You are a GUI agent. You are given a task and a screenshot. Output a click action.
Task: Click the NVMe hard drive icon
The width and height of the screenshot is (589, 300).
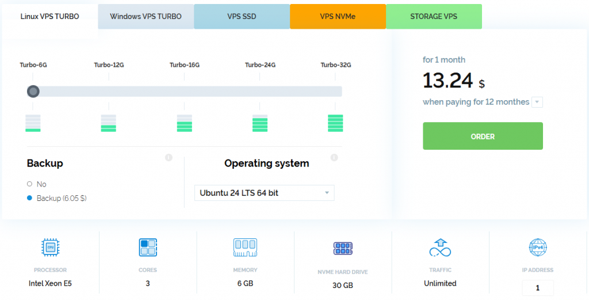343,248
